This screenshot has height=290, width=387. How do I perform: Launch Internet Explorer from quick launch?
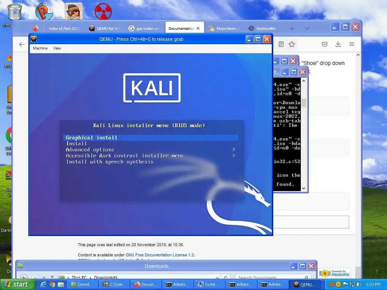click(43, 284)
